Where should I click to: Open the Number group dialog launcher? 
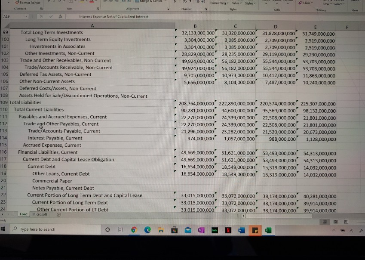(206, 9)
